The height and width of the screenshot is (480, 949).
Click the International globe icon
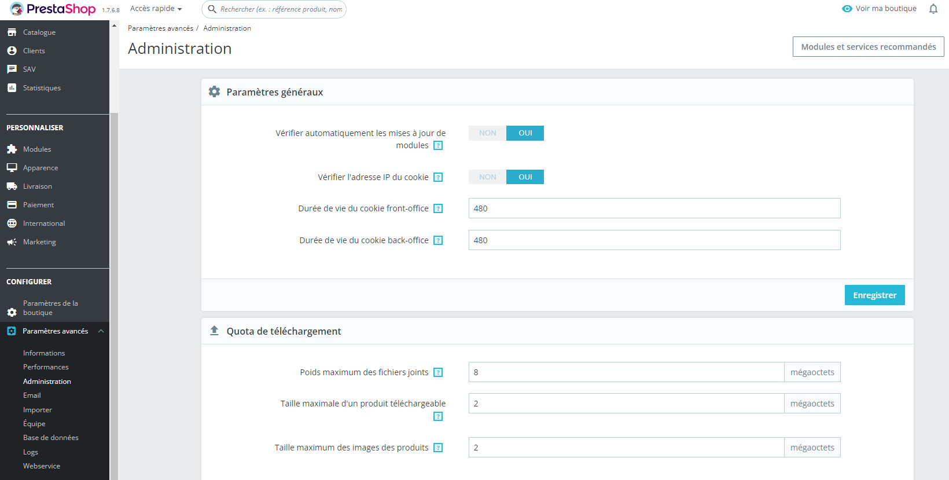coord(12,223)
